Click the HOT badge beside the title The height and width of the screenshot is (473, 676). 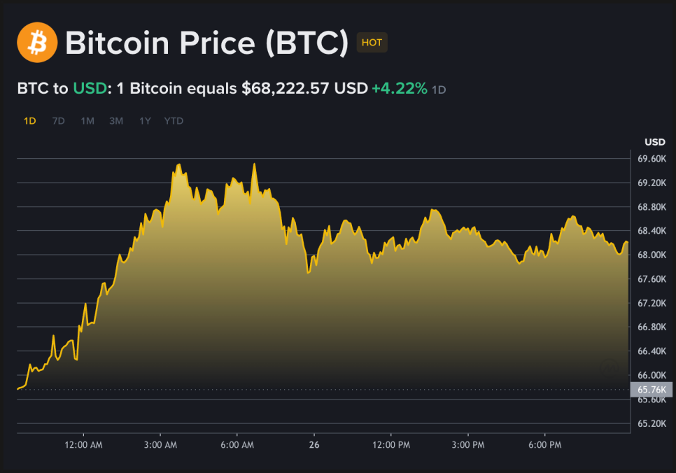pyautogui.click(x=372, y=43)
